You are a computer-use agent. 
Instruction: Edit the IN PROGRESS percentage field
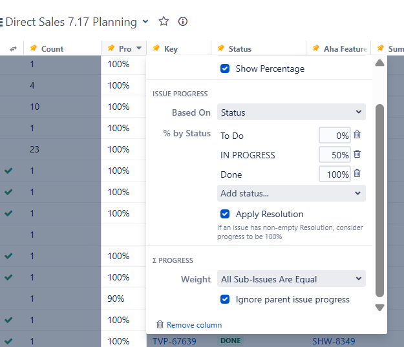point(335,155)
